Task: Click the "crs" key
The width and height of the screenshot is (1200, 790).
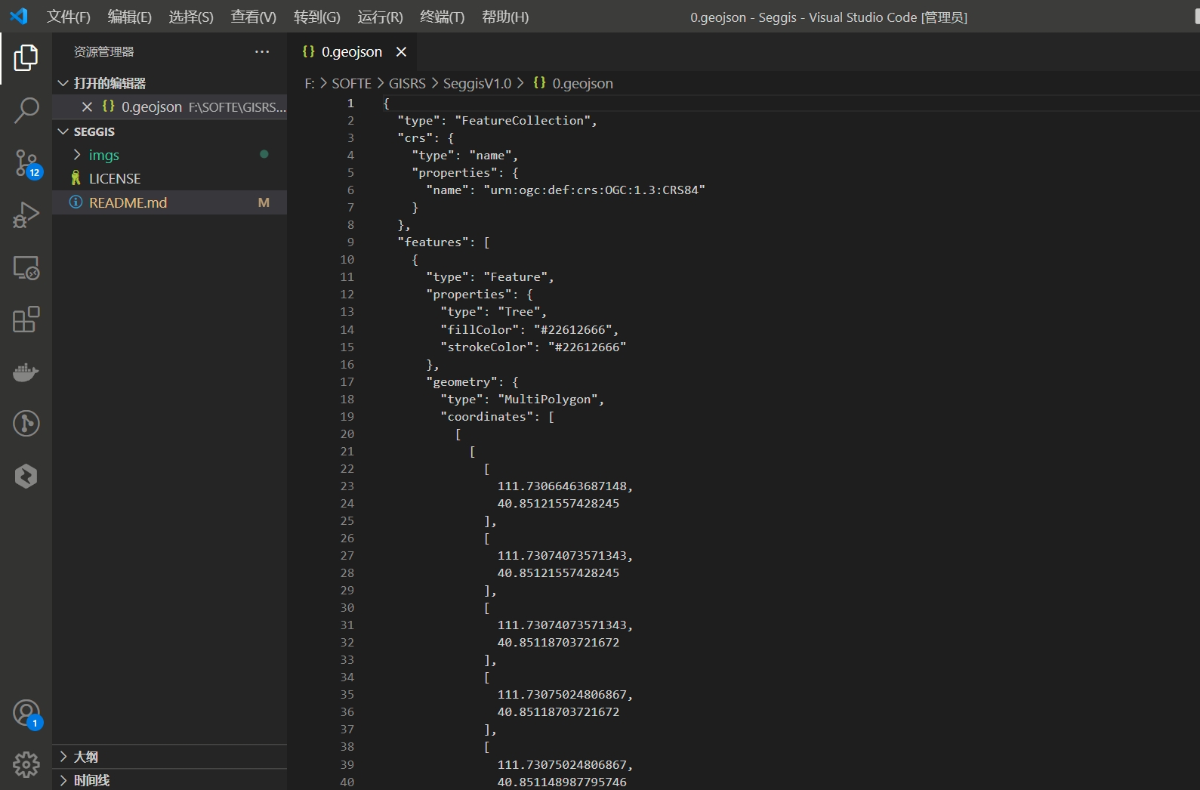Action: click(415, 137)
